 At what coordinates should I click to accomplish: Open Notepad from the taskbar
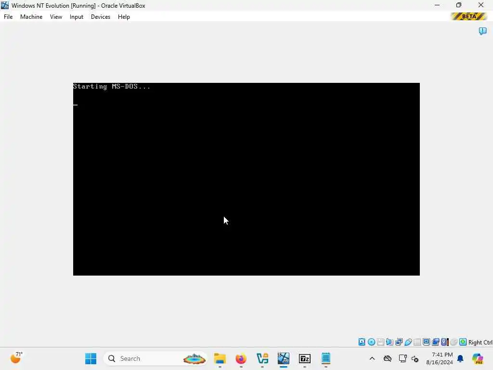point(326,358)
